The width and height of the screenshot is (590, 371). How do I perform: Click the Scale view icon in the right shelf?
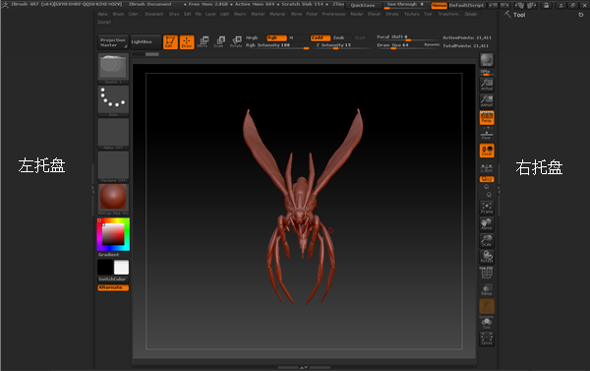(x=487, y=240)
